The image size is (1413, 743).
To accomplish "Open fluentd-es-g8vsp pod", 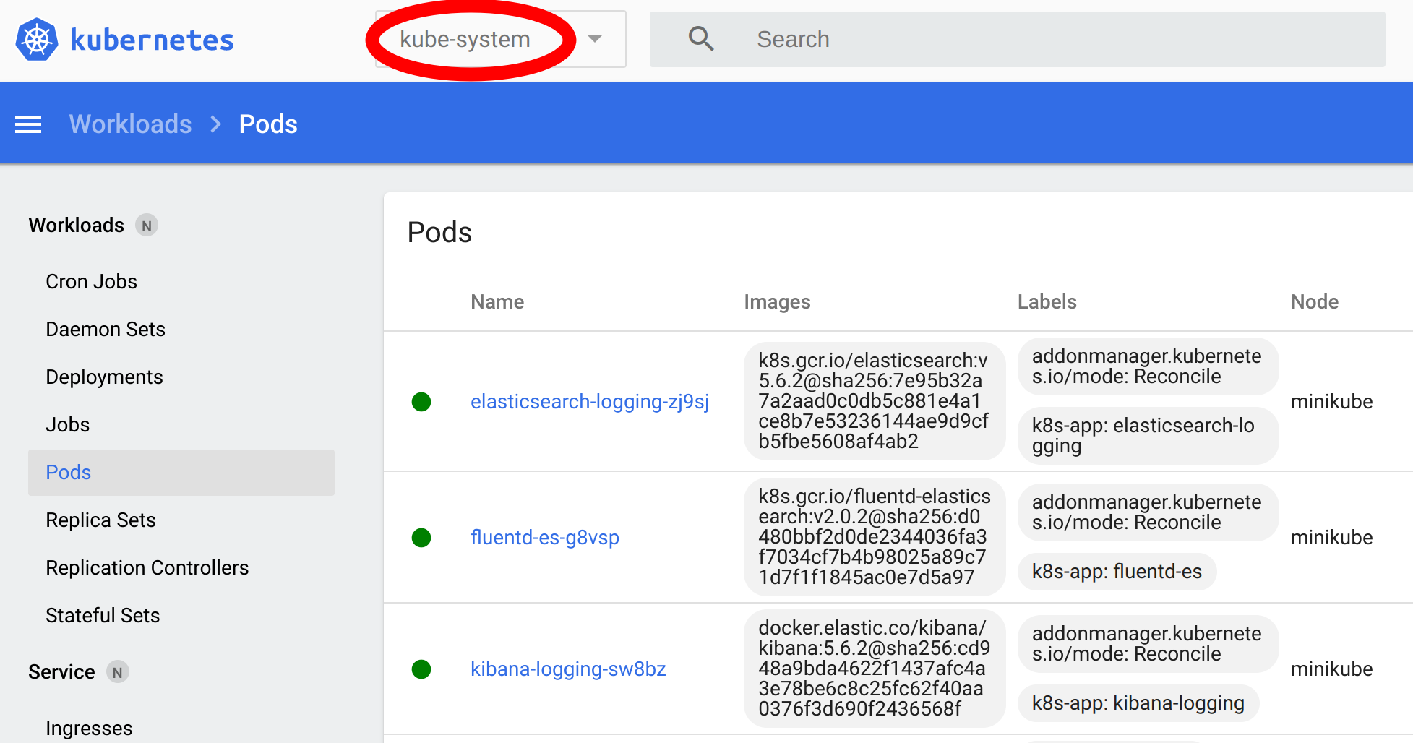I will tap(545, 538).
